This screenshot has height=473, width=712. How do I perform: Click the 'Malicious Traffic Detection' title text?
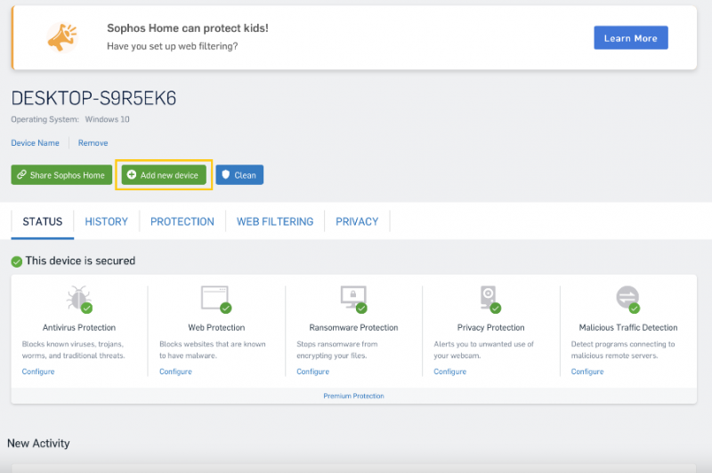(628, 327)
